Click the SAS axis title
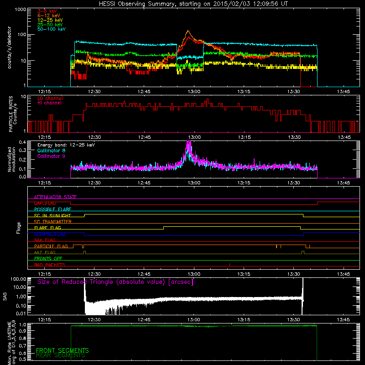Screen dimensions: 365x365 coord(5,297)
